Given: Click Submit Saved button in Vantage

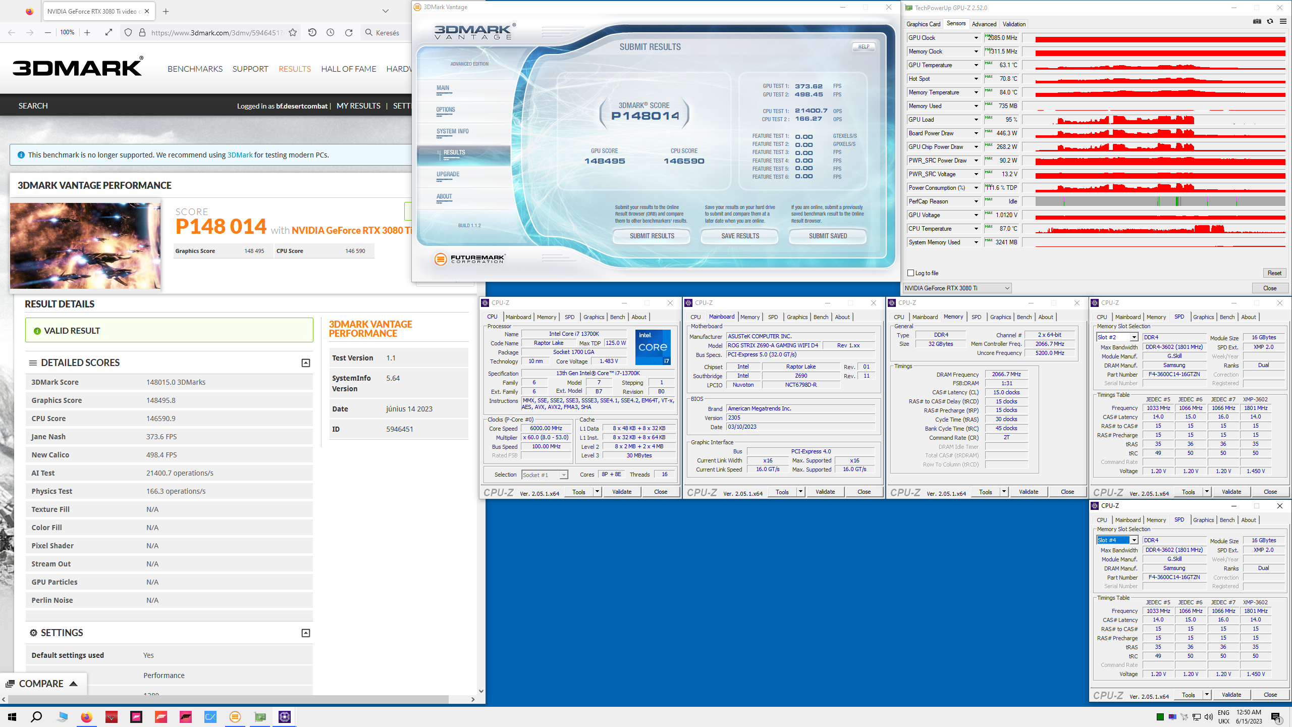Looking at the screenshot, I should click(x=828, y=236).
